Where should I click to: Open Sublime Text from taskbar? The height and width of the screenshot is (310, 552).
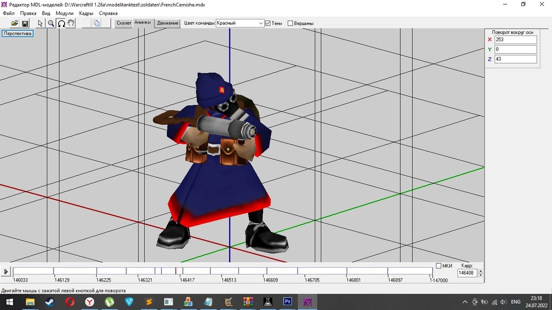click(149, 302)
